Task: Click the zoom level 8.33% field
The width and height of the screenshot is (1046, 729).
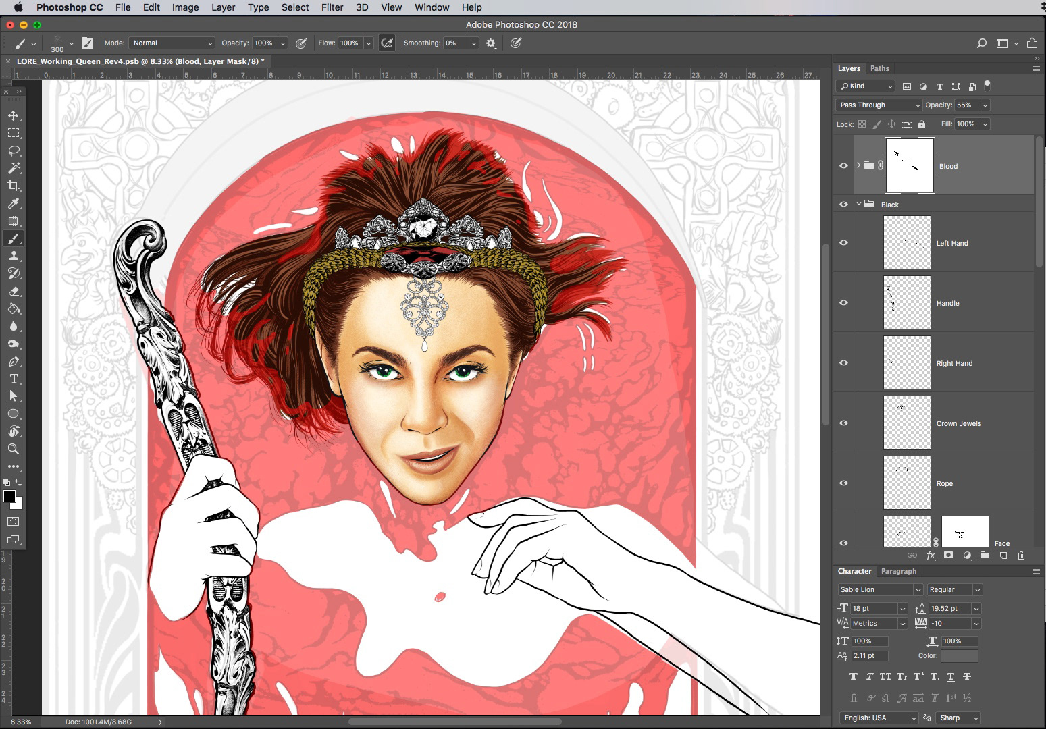Action: (x=21, y=722)
